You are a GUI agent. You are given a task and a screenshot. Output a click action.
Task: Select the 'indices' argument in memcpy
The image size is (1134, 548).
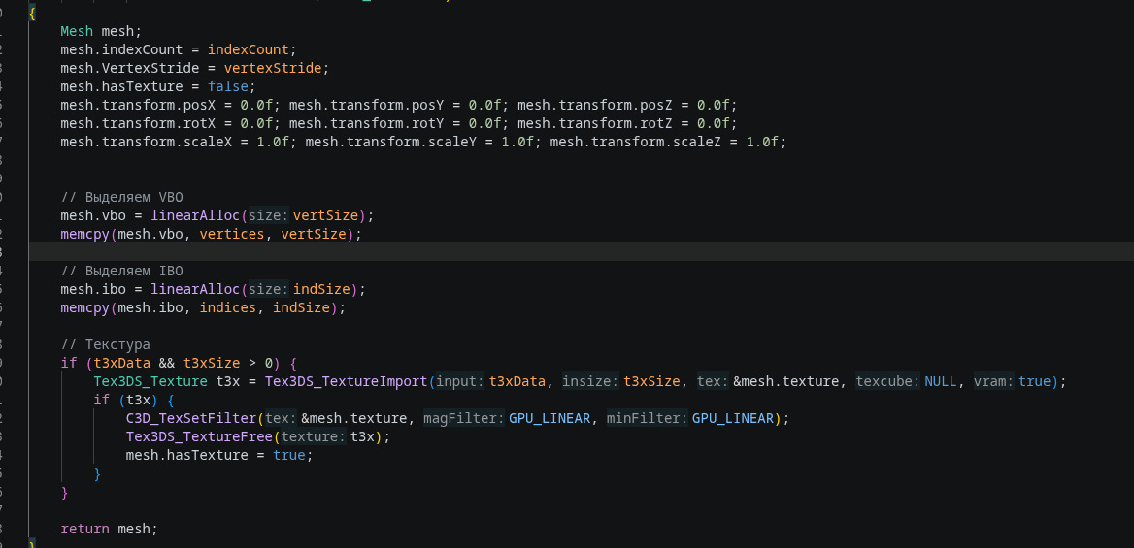(228, 307)
